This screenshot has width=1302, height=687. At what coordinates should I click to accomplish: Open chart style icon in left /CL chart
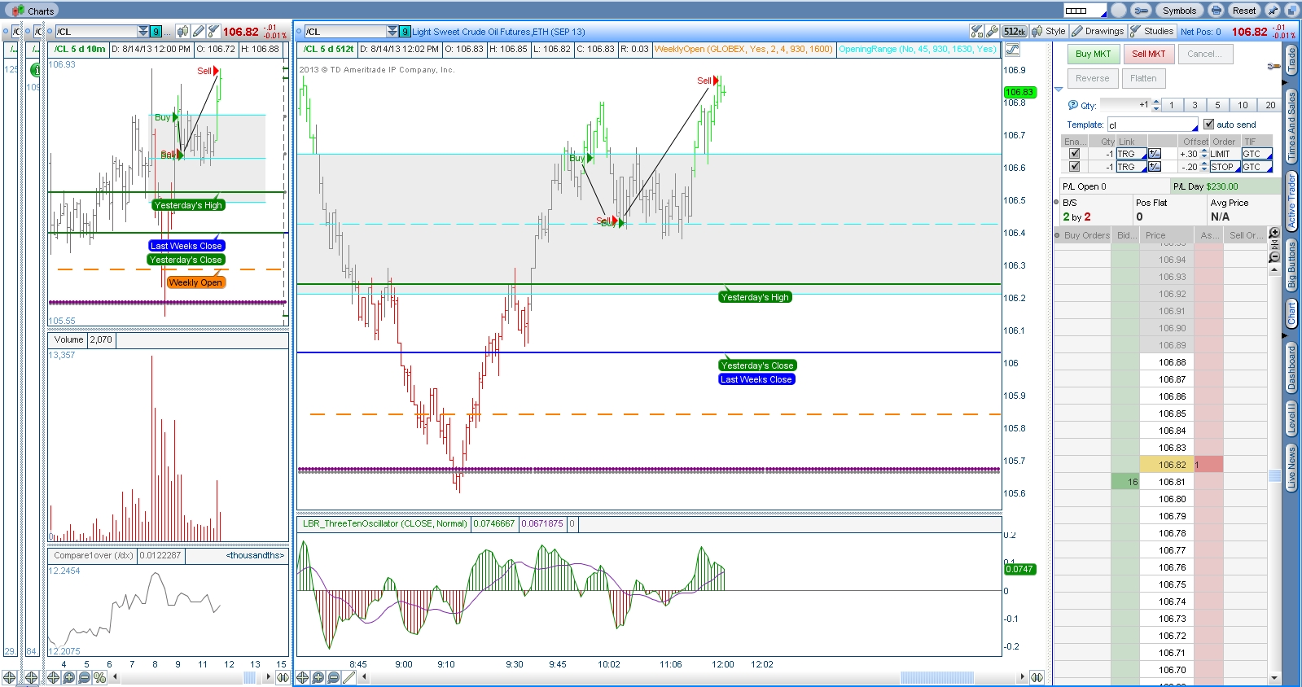183,32
